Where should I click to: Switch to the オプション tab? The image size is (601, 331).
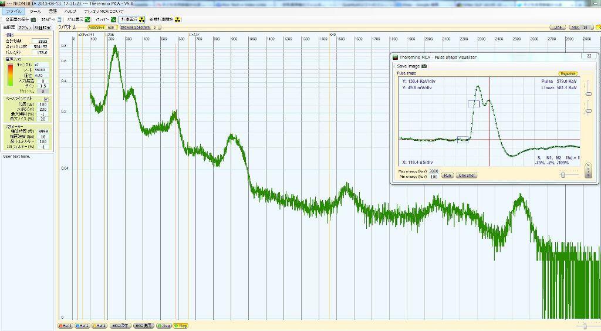[25, 28]
